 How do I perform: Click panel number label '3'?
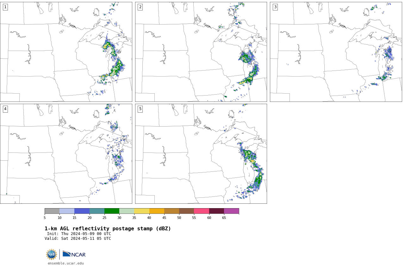275,7
